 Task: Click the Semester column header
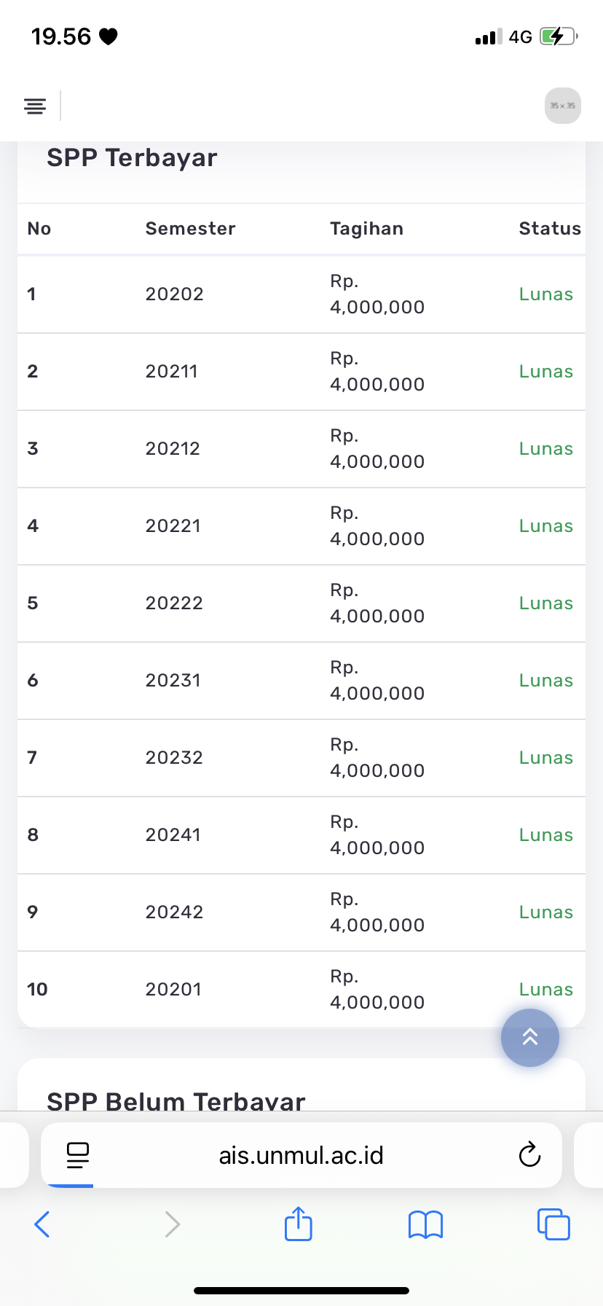(190, 229)
